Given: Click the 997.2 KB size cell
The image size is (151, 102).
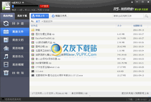Looking at the screenshot, I should [121, 59].
